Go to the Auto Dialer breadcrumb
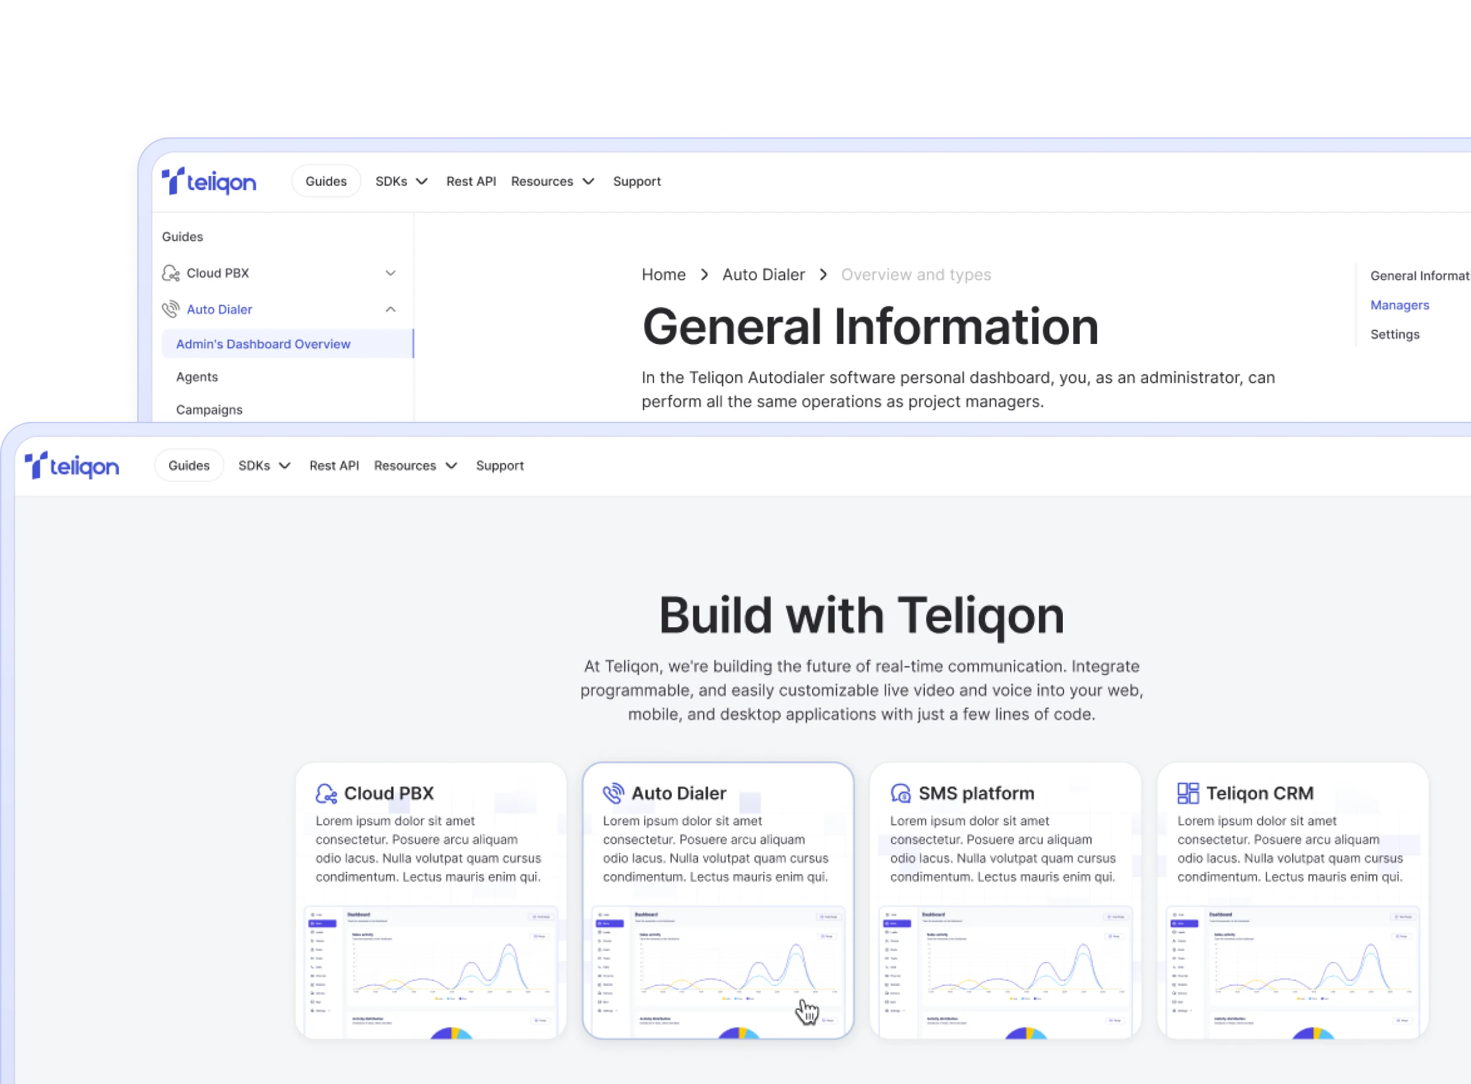Viewport: 1471px width, 1084px height. click(763, 274)
